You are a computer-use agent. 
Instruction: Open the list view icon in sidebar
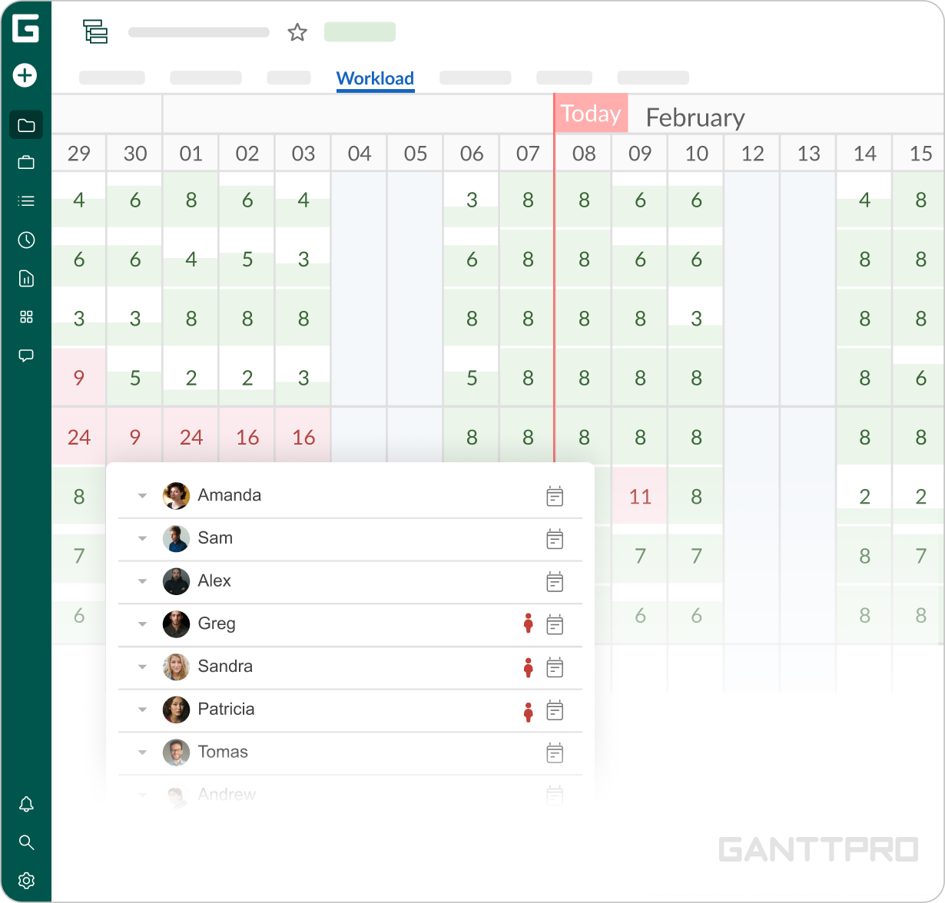[x=26, y=201]
